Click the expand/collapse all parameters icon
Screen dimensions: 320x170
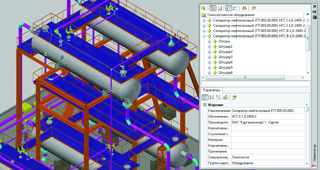pyautogui.click(x=218, y=97)
